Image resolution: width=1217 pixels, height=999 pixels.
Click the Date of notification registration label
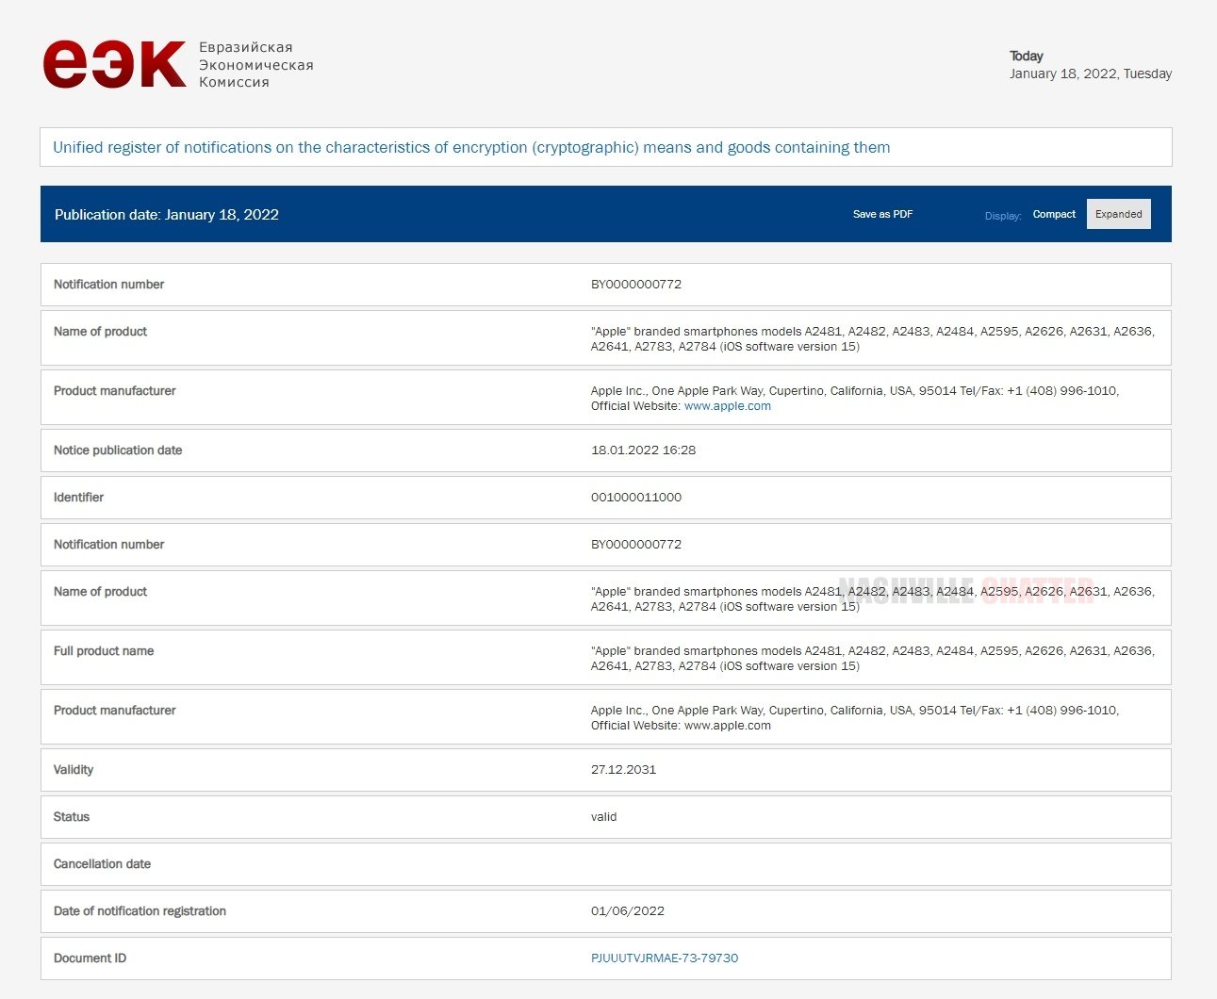coord(140,910)
